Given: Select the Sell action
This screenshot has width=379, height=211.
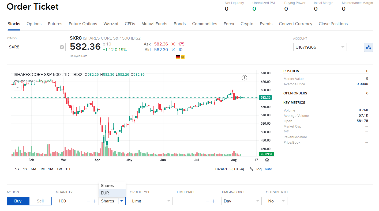Looking at the screenshot, I should tap(40, 201).
